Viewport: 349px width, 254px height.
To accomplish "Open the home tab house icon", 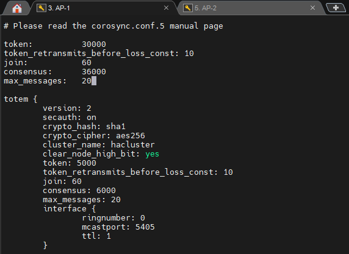I will (17, 8).
